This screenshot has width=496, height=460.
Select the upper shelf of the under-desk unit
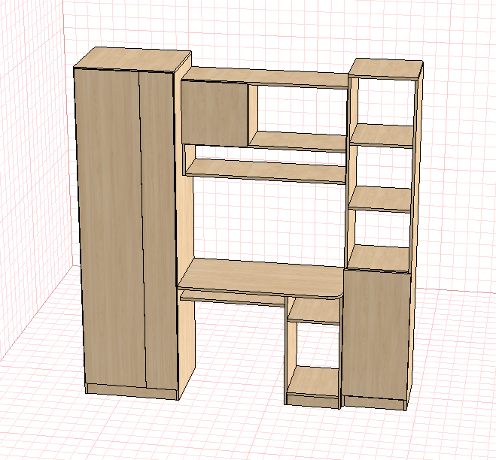315,311
